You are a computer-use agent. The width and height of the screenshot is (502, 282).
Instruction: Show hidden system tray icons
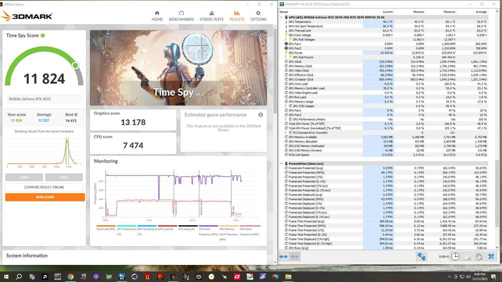[449, 276]
